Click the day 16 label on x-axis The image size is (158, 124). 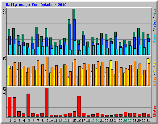[79, 121]
